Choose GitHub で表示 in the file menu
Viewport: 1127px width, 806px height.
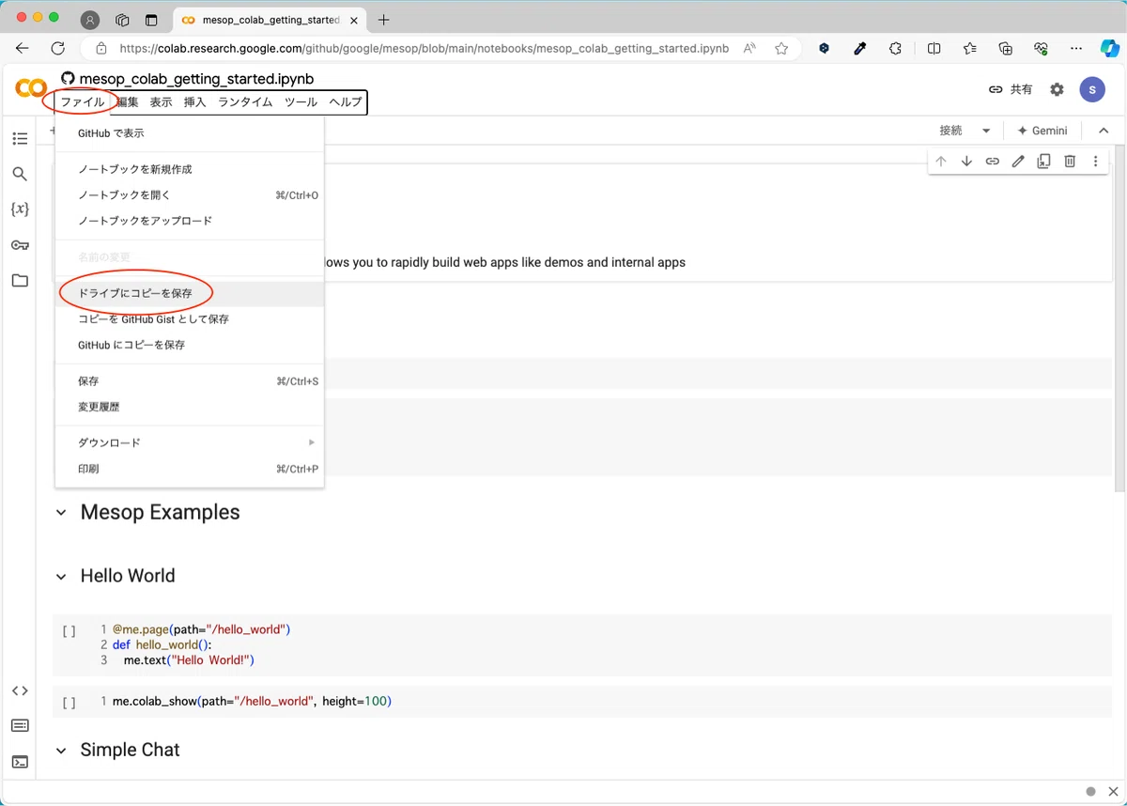(x=190, y=133)
